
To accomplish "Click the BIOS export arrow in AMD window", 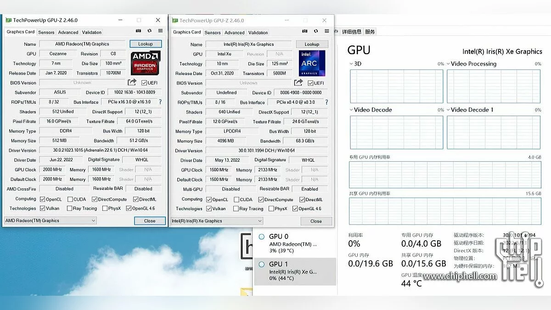I will click(x=132, y=82).
